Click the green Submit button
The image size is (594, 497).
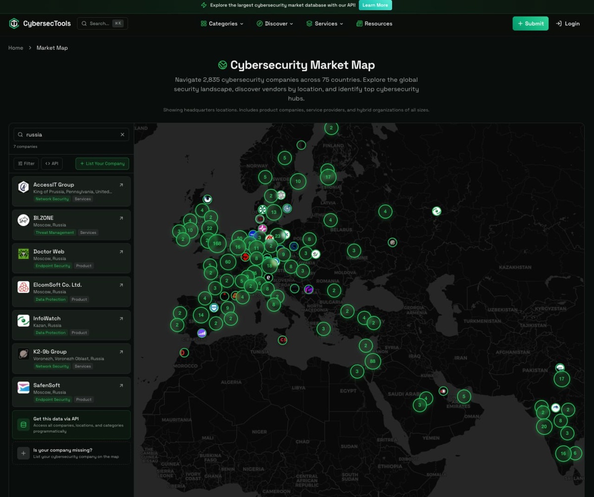(x=530, y=24)
